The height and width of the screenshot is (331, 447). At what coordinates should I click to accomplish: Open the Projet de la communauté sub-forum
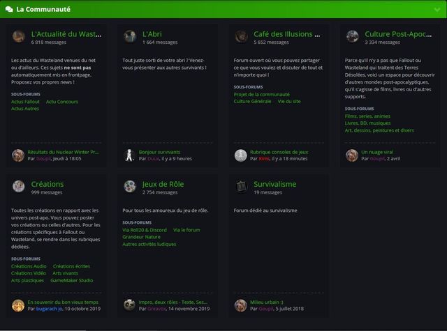(x=261, y=94)
